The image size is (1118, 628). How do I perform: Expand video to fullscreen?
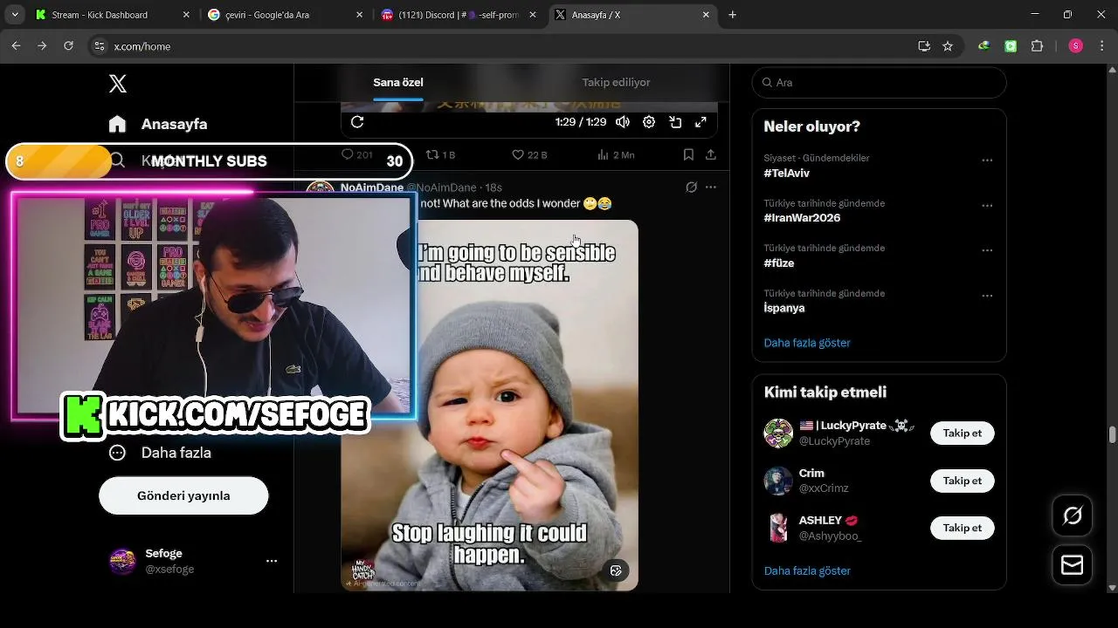coord(700,122)
